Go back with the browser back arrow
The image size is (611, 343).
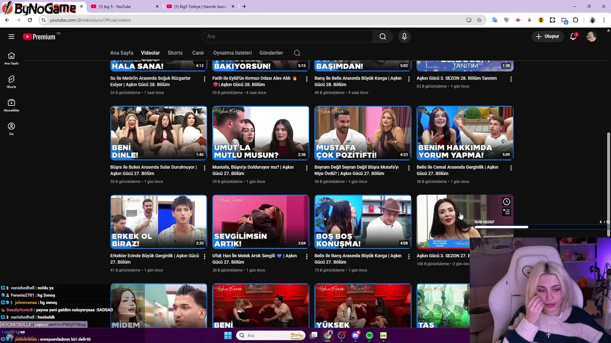tap(7, 20)
